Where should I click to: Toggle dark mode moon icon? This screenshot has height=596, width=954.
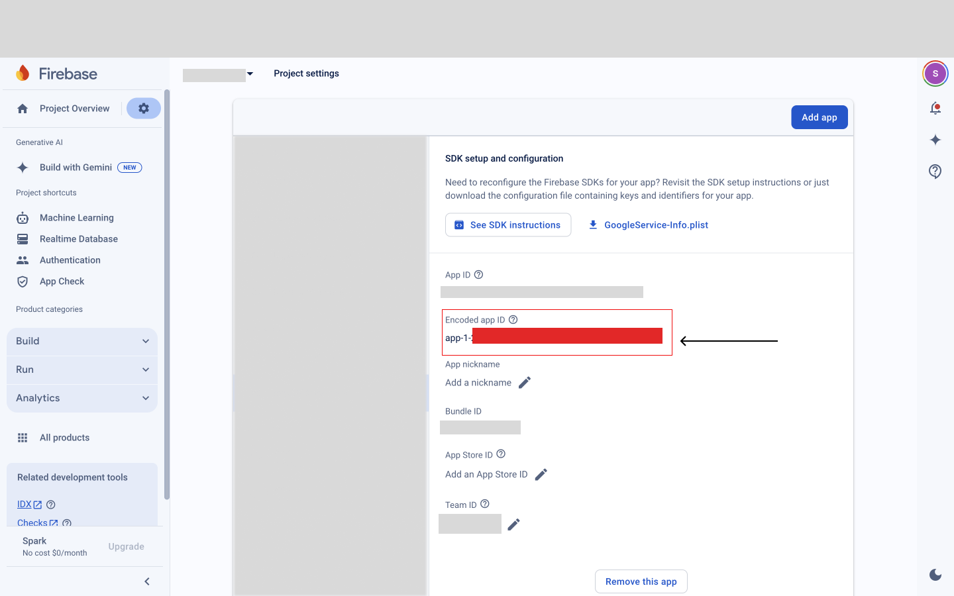click(935, 575)
